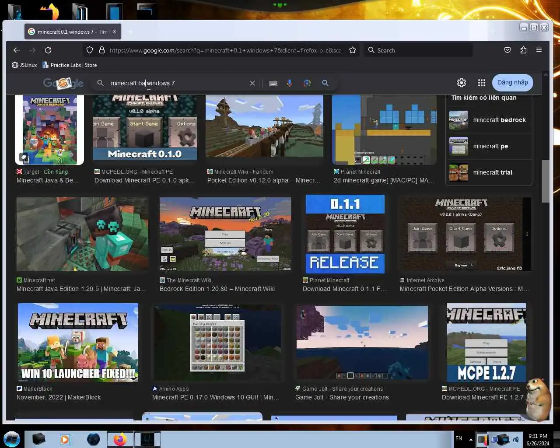
Task: Focus the Firefox Search field
Action: click(419, 50)
